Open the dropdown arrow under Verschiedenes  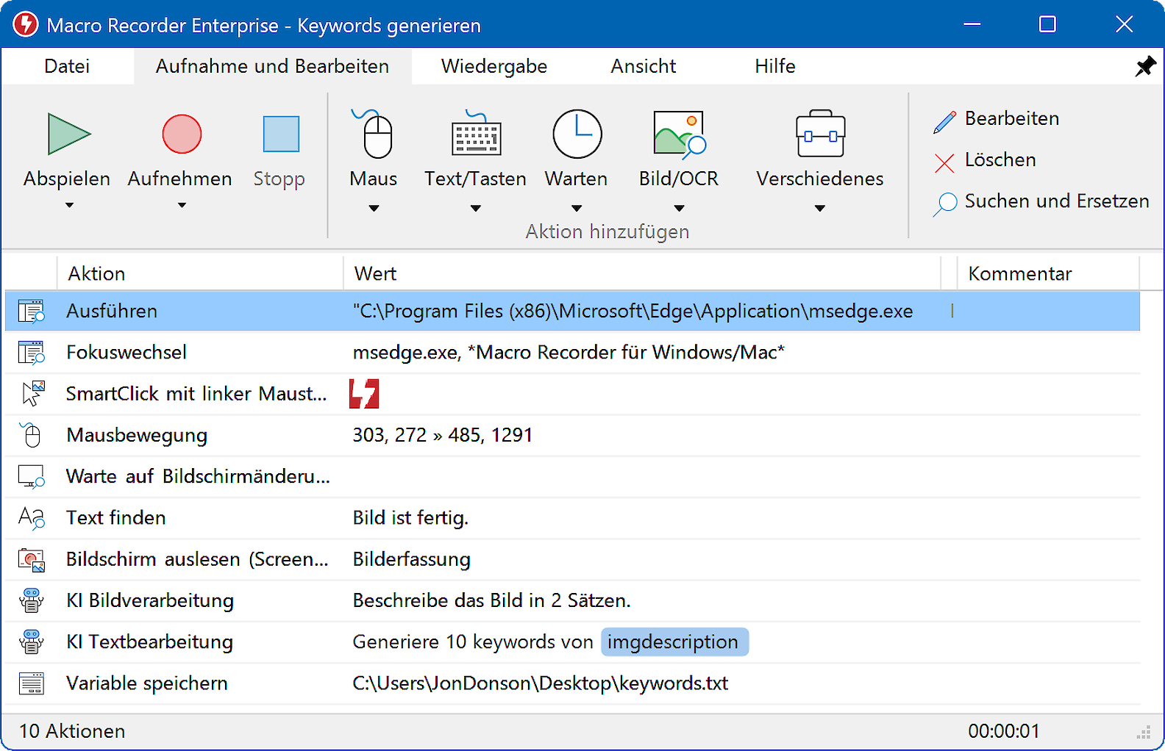click(x=820, y=209)
